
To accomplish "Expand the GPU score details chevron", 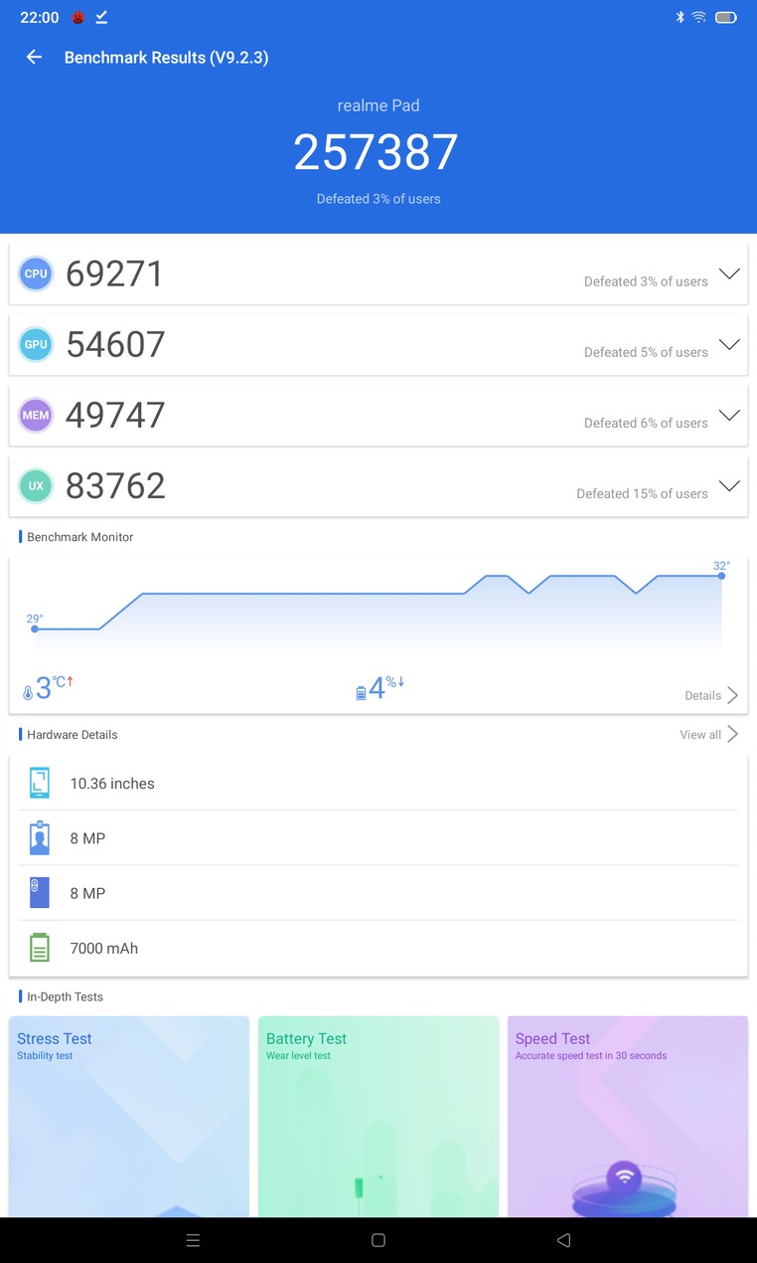I will (729, 344).
